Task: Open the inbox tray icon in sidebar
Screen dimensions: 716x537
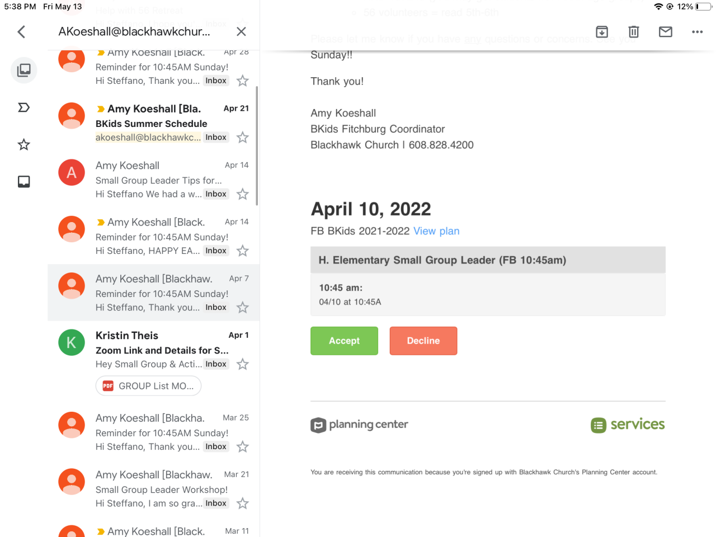Action: tap(23, 182)
